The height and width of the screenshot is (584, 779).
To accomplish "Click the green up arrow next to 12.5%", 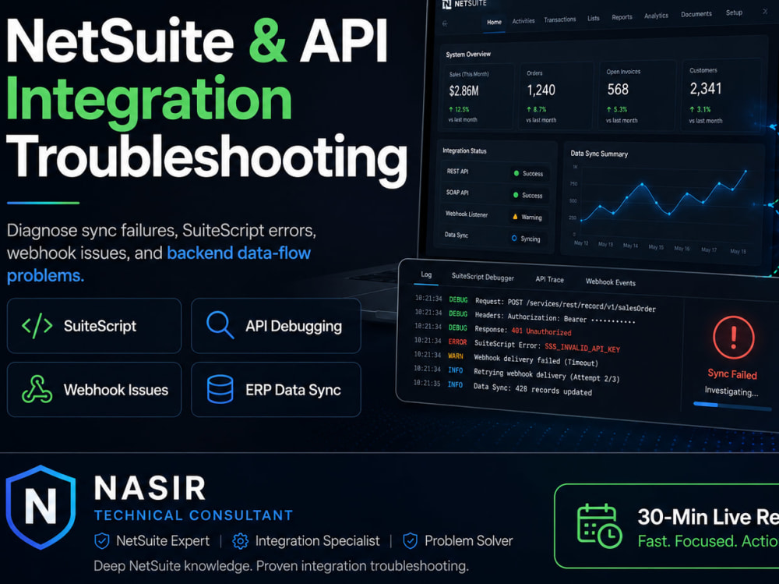I will tap(451, 109).
